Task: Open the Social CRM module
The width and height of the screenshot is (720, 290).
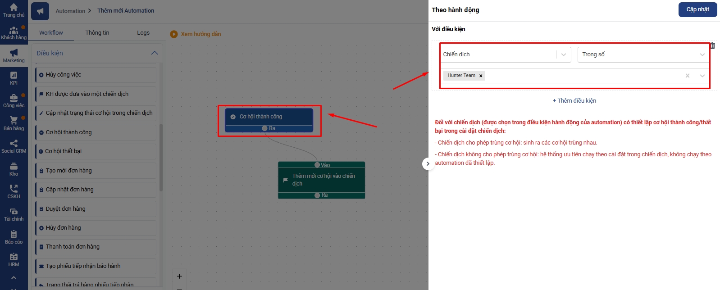Action: pyautogui.click(x=14, y=146)
